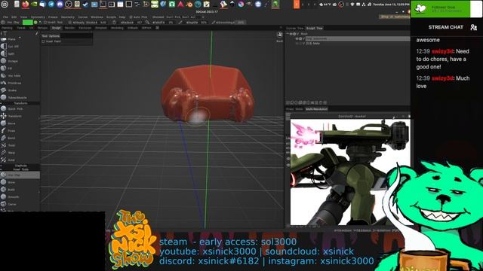Click the Text tool T icon
This screenshot has width=483, height=271.
point(5,33)
